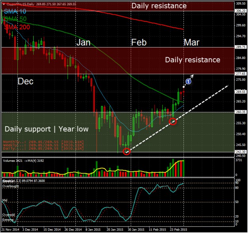248x233 pixels.
Task: Click the 255.30 price axis value
Action: pos(241,123)
